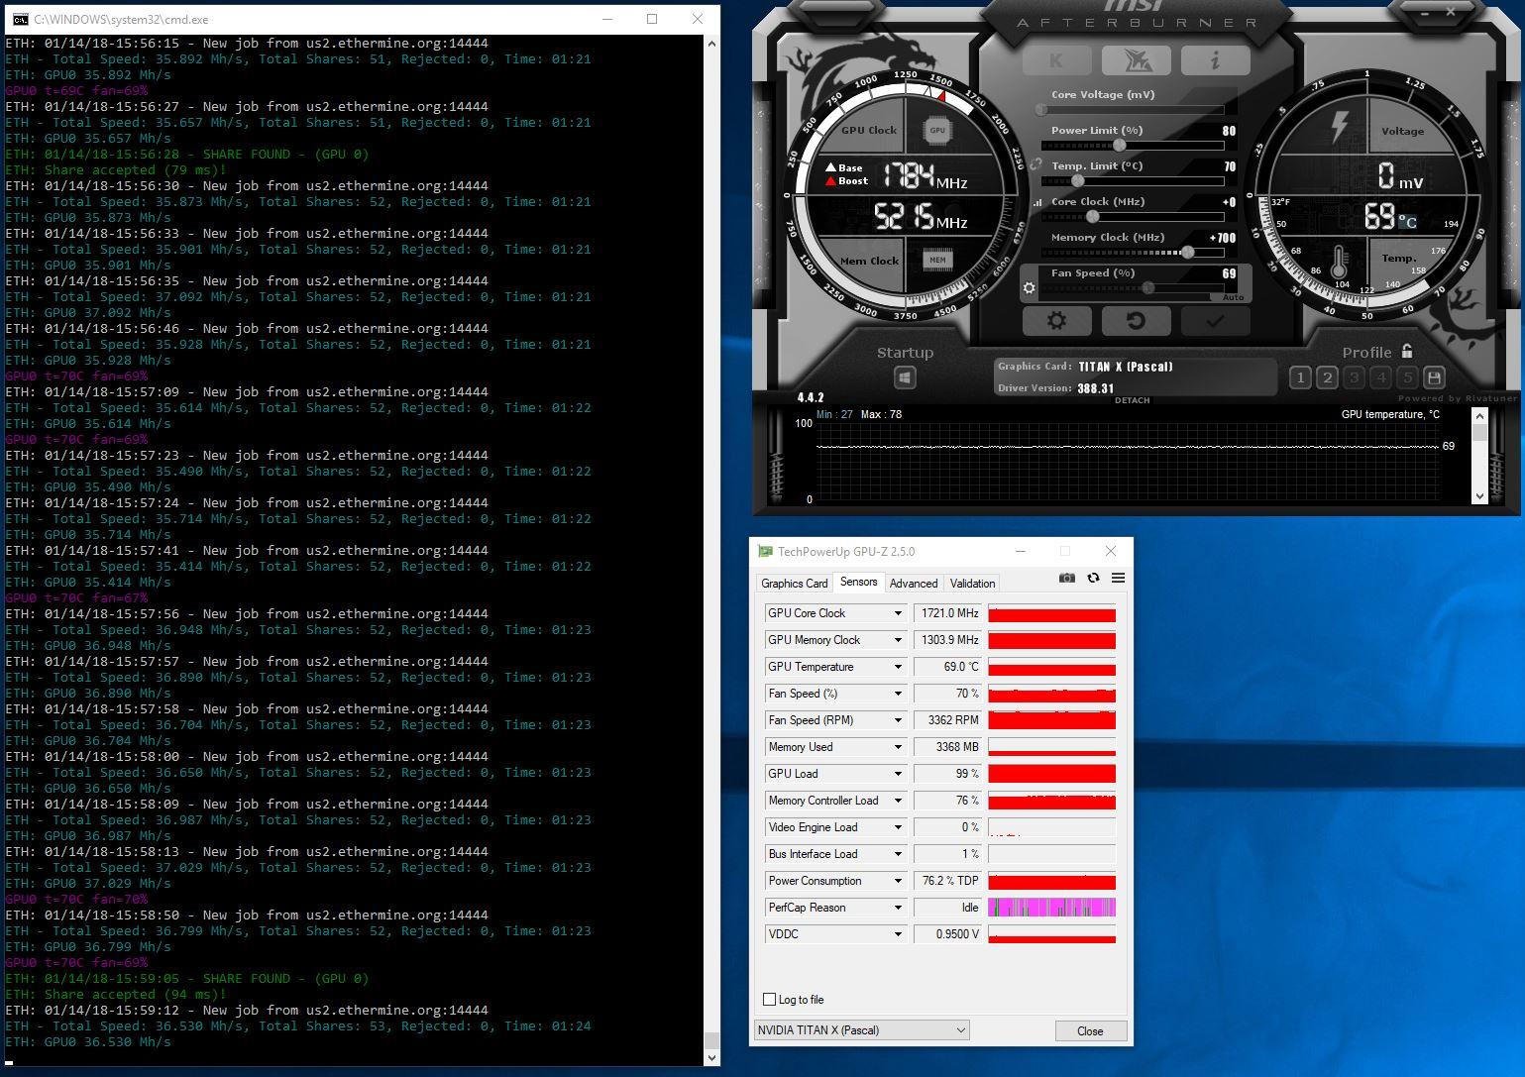The image size is (1525, 1077).
Task: Click the GPU-Z title bar app icon
Action: (x=765, y=552)
